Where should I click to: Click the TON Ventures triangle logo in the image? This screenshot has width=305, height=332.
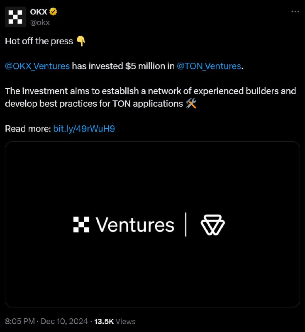point(213,225)
